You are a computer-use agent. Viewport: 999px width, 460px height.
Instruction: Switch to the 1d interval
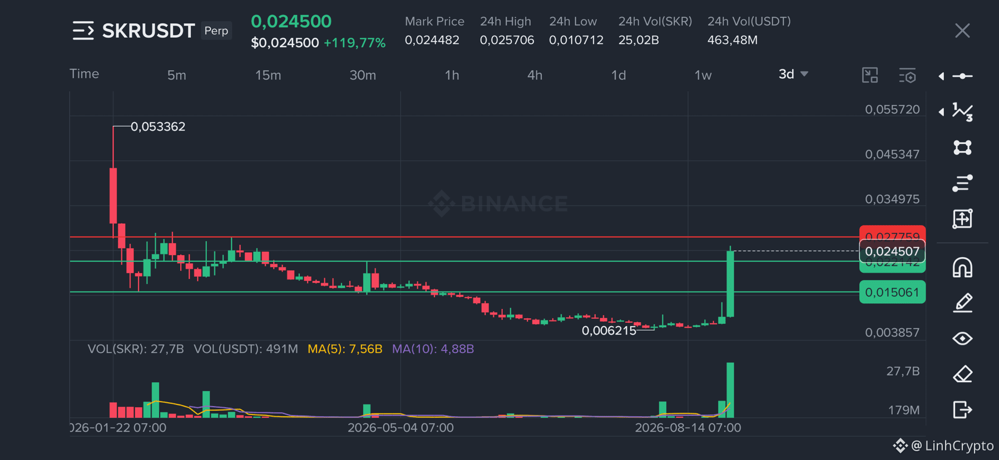[619, 75]
